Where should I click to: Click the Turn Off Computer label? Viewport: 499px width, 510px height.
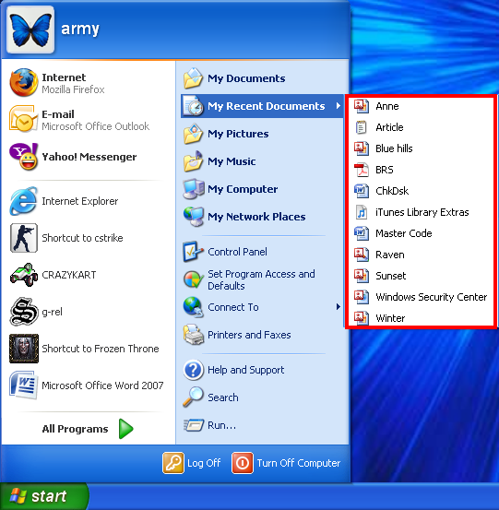(299, 463)
